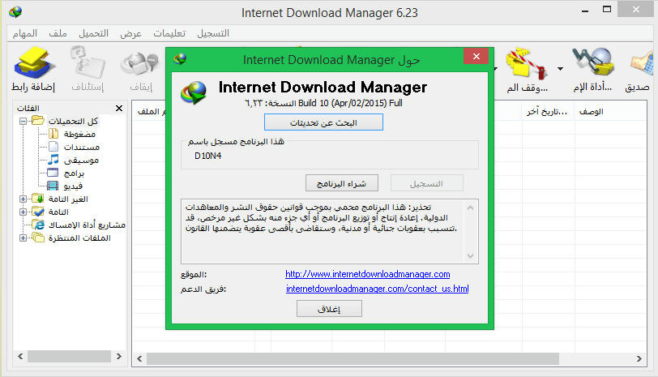The width and height of the screenshot is (658, 377).
Task: Minimize the Internet Download Manager window
Action: pyautogui.click(x=585, y=10)
